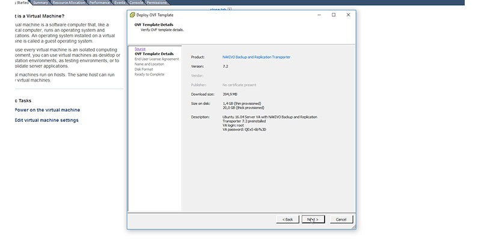Click the dialog's bottom-right resize grip
This screenshot has height=240, width=481.
coord(354,227)
